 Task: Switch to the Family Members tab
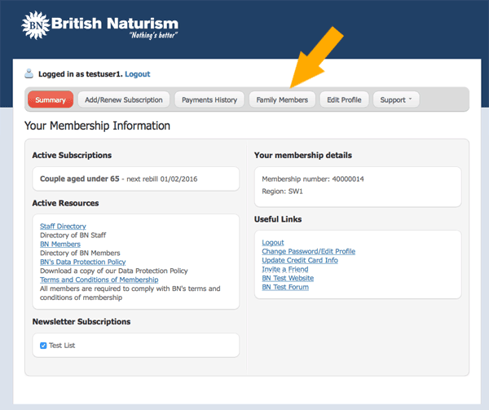pyautogui.click(x=282, y=99)
